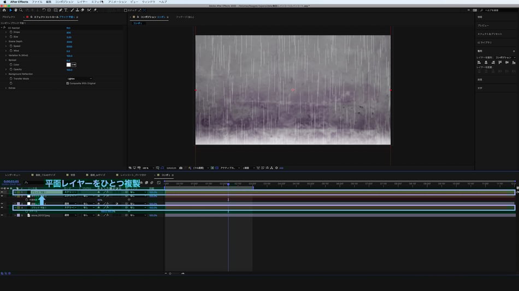This screenshot has width=519, height=291.
Task: Open the Transfer Mode Lighten dropdown
Action: click(79, 78)
